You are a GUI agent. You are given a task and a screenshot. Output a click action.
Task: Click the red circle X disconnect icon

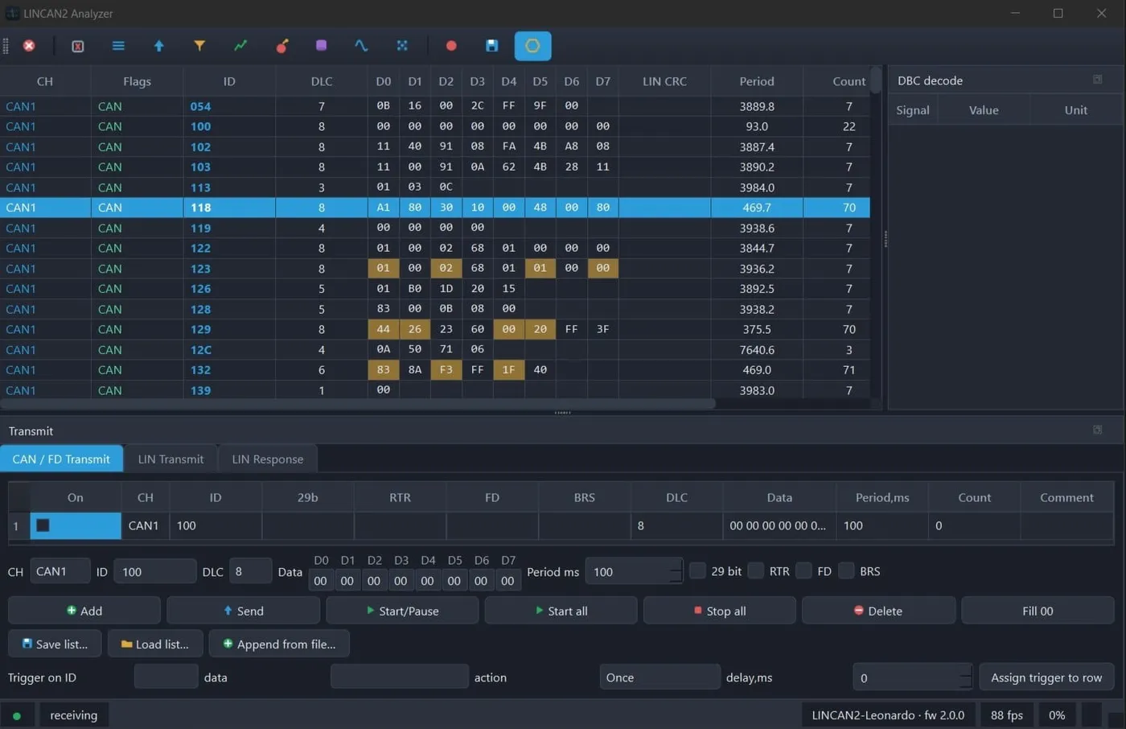click(x=29, y=46)
